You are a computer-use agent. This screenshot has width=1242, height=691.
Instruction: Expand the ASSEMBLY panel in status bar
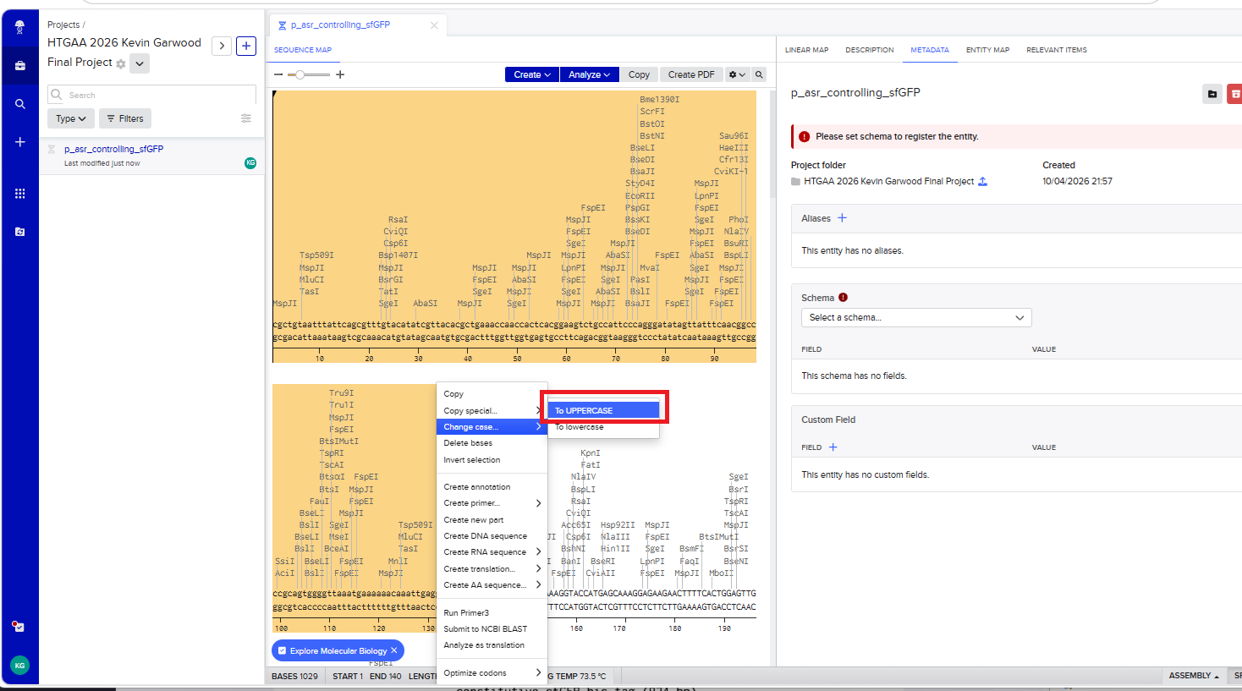click(x=1194, y=676)
